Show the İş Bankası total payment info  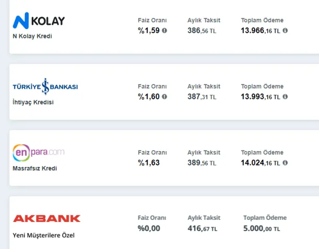pos(285,96)
